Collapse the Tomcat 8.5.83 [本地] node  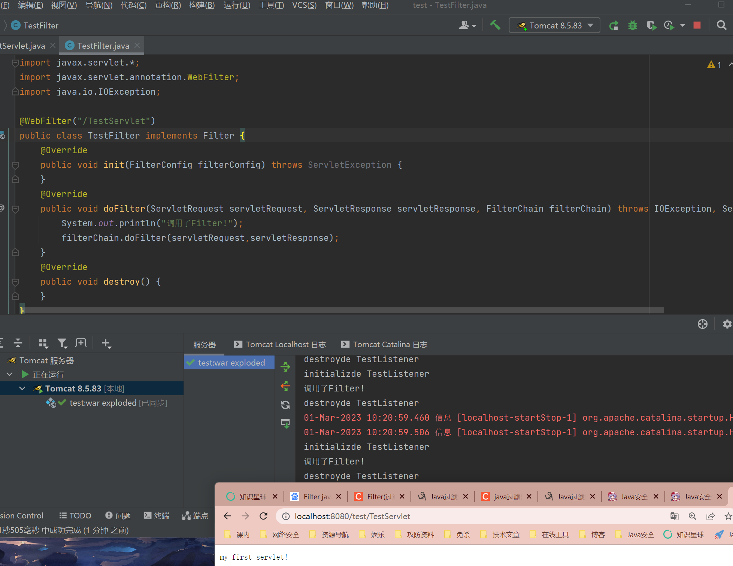coord(22,388)
